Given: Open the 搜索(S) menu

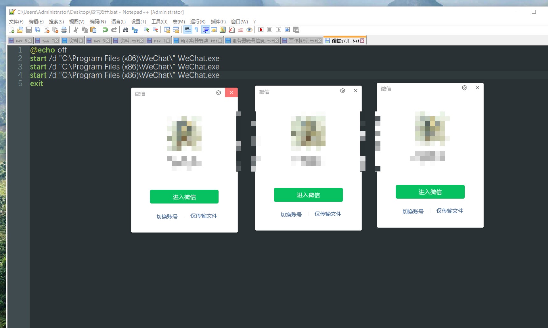Looking at the screenshot, I should [56, 22].
